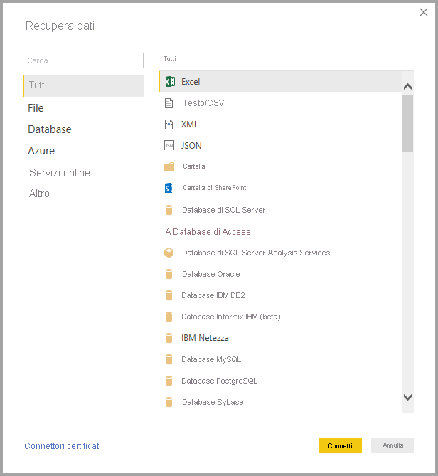Select the Cartella entry
Viewport: 438px width, 476px height.
[x=194, y=166]
